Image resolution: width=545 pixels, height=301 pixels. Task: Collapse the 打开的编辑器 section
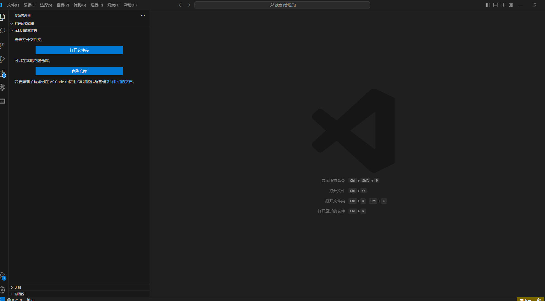24,24
